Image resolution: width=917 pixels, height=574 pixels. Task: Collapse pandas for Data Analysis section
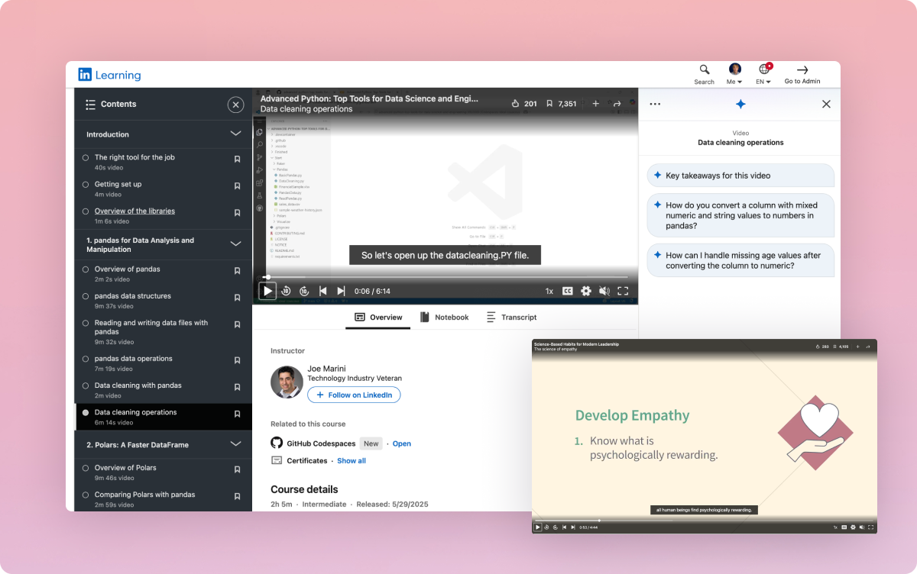coord(235,243)
